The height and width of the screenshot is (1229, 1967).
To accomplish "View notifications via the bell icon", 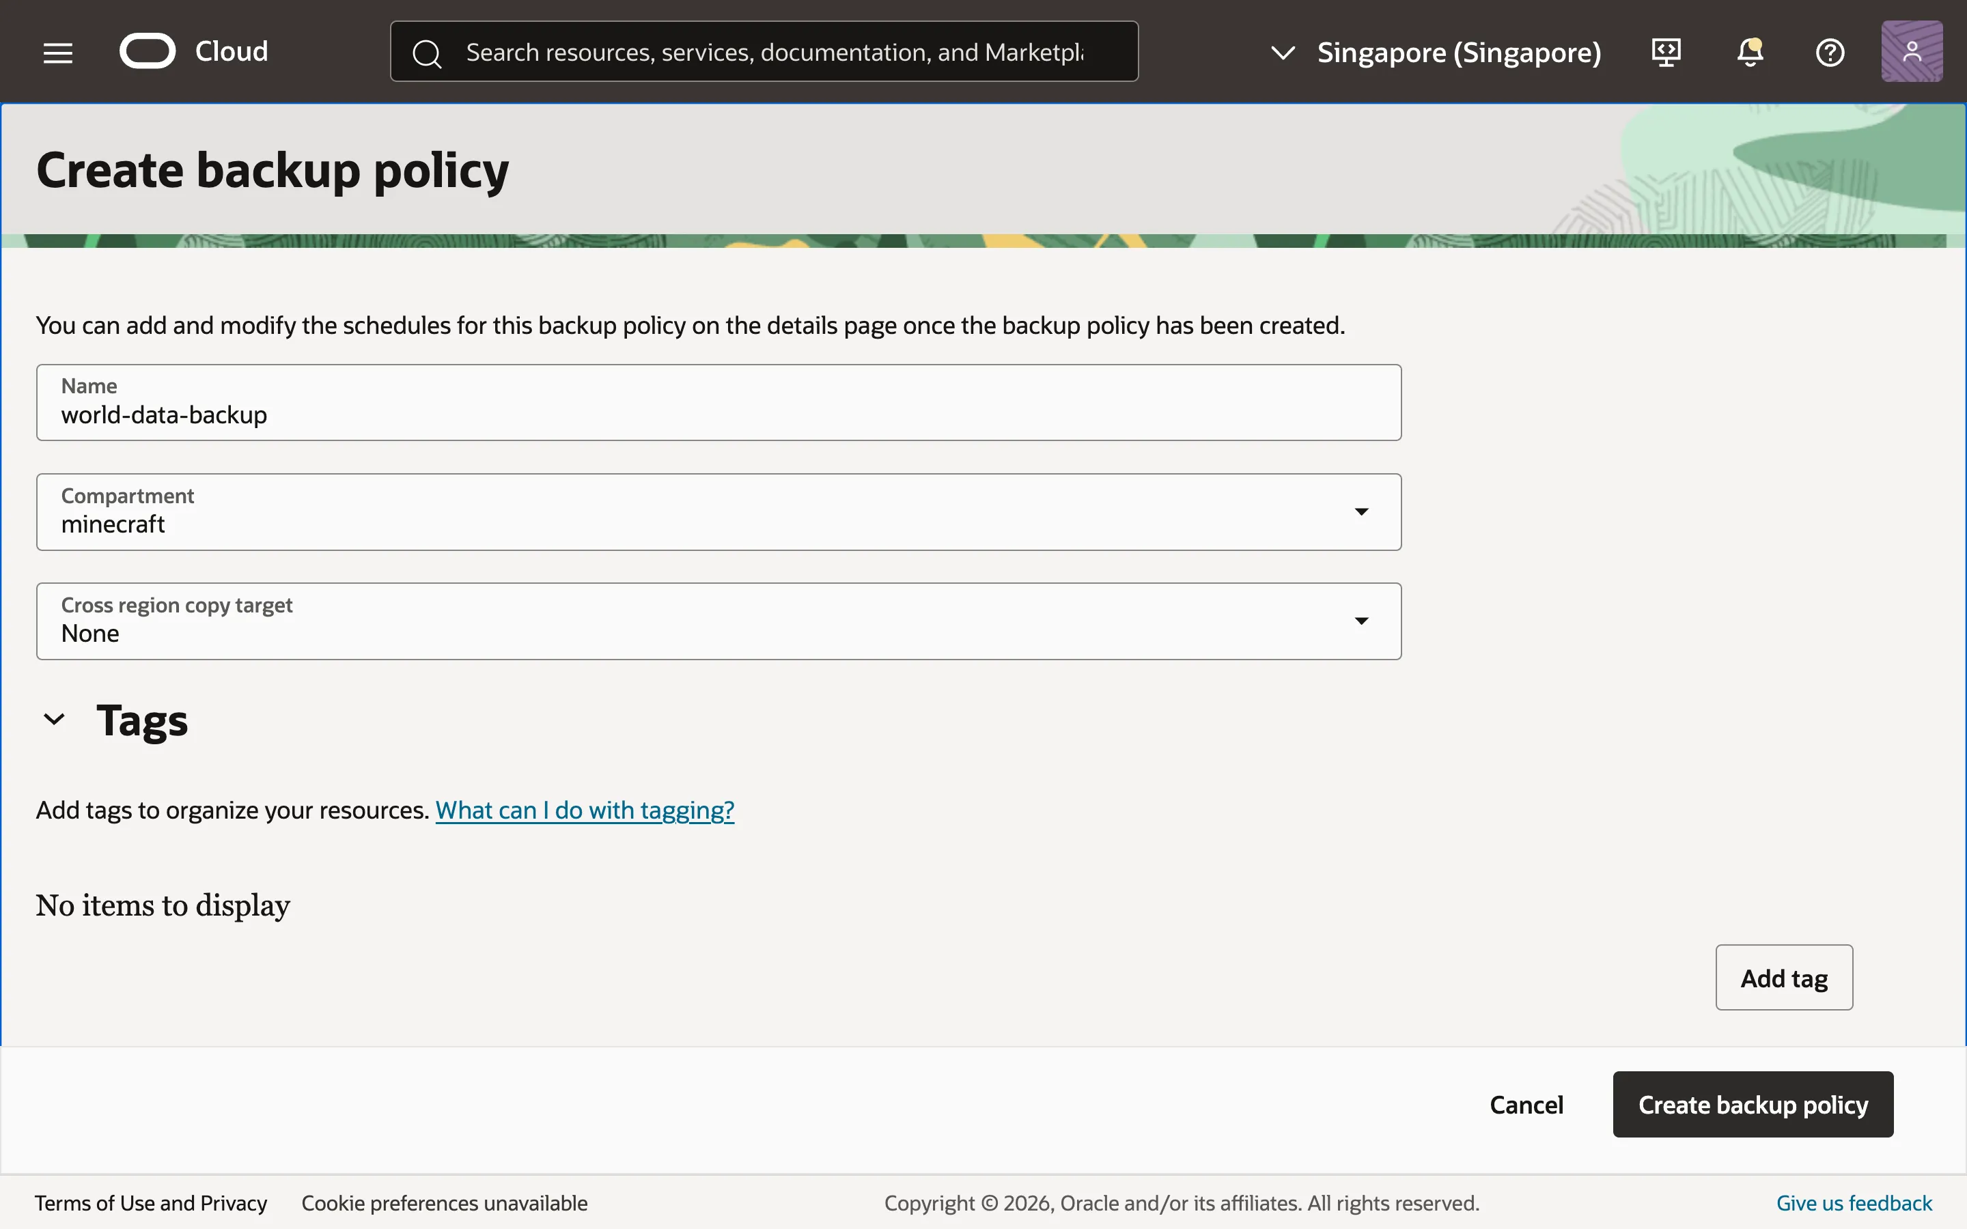I will 1748,52.
